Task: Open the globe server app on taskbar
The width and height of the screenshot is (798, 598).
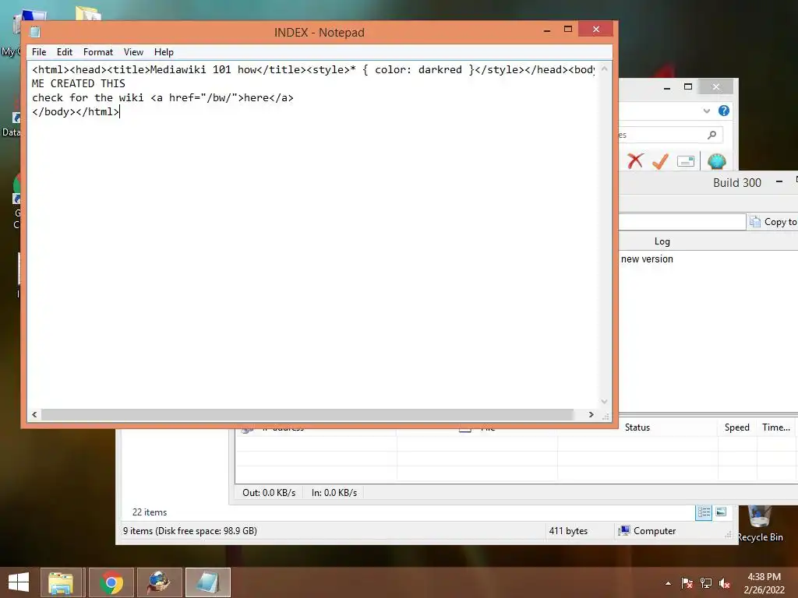Action: 159,582
